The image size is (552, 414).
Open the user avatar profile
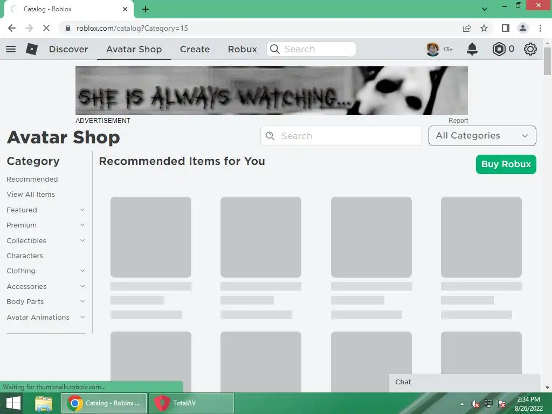[433, 49]
